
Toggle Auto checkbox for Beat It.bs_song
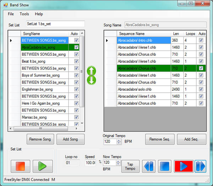pos(76,61)
